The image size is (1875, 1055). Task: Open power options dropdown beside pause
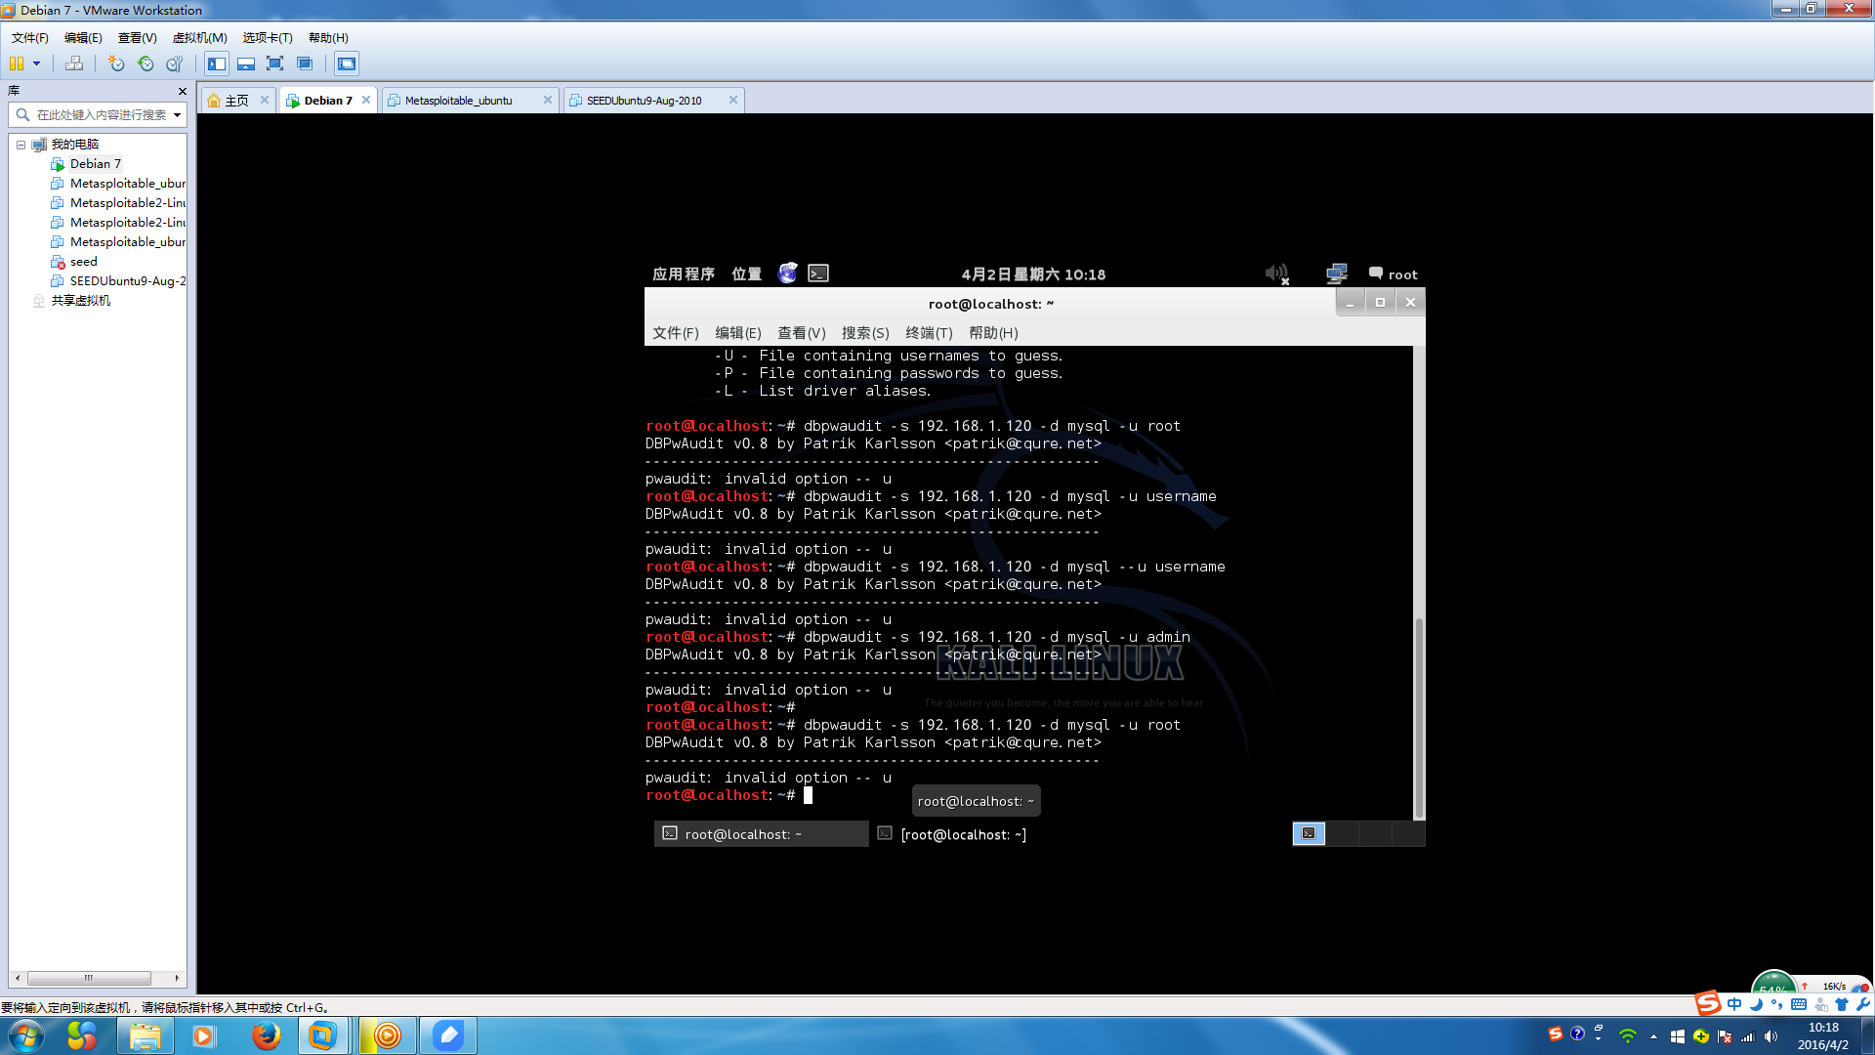tap(37, 63)
